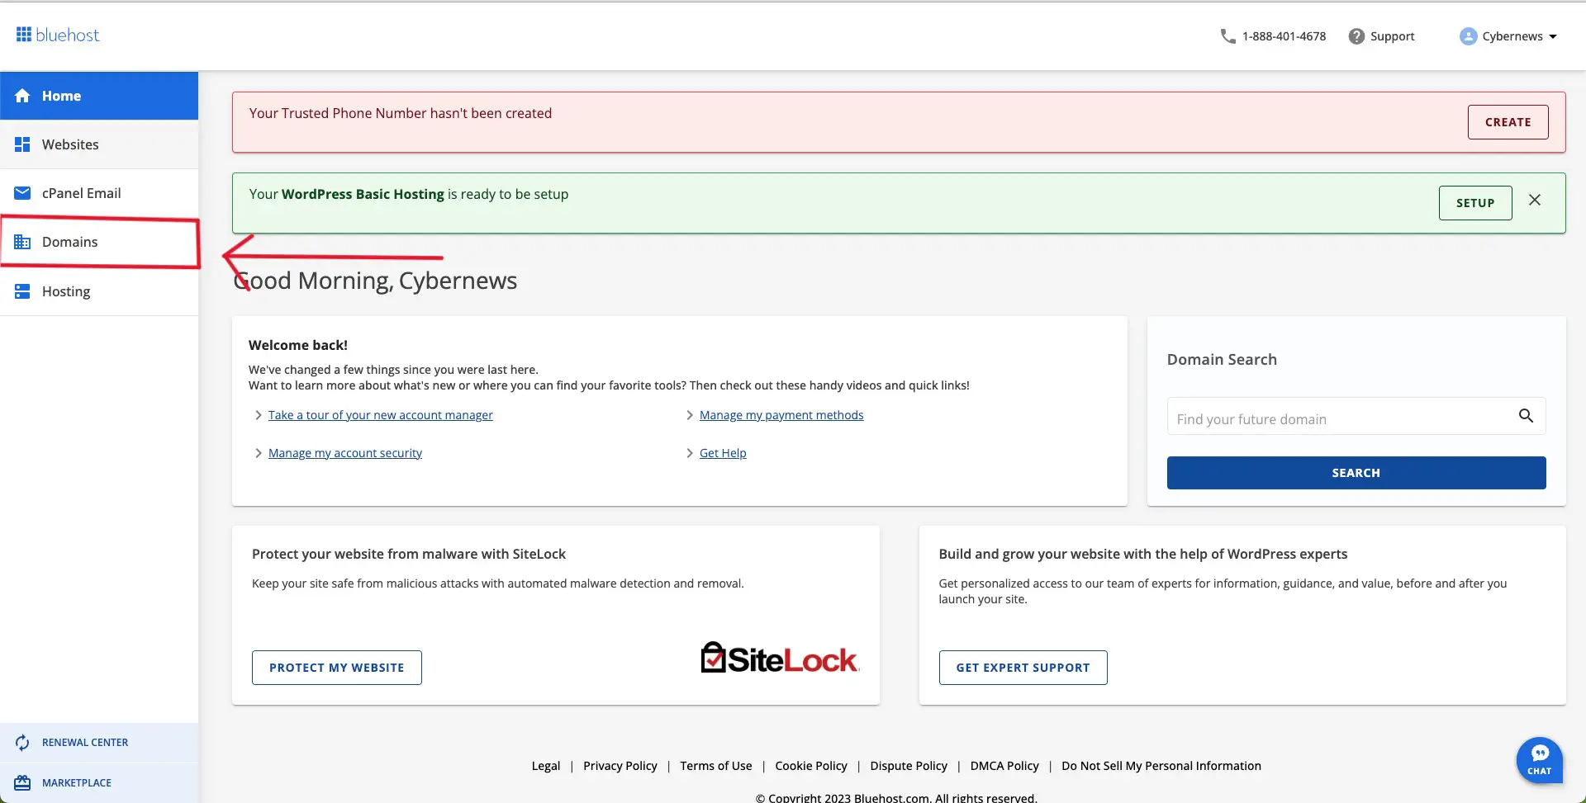Click the SiteLock logo

pos(780,658)
